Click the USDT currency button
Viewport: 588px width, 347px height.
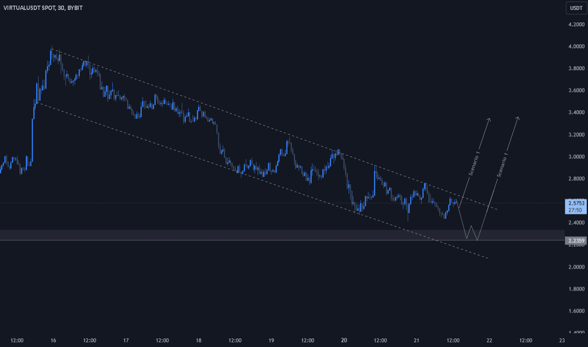576,8
